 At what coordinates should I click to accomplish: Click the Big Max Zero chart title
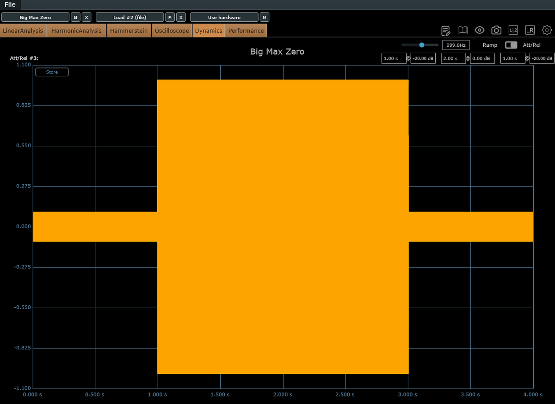click(x=277, y=51)
